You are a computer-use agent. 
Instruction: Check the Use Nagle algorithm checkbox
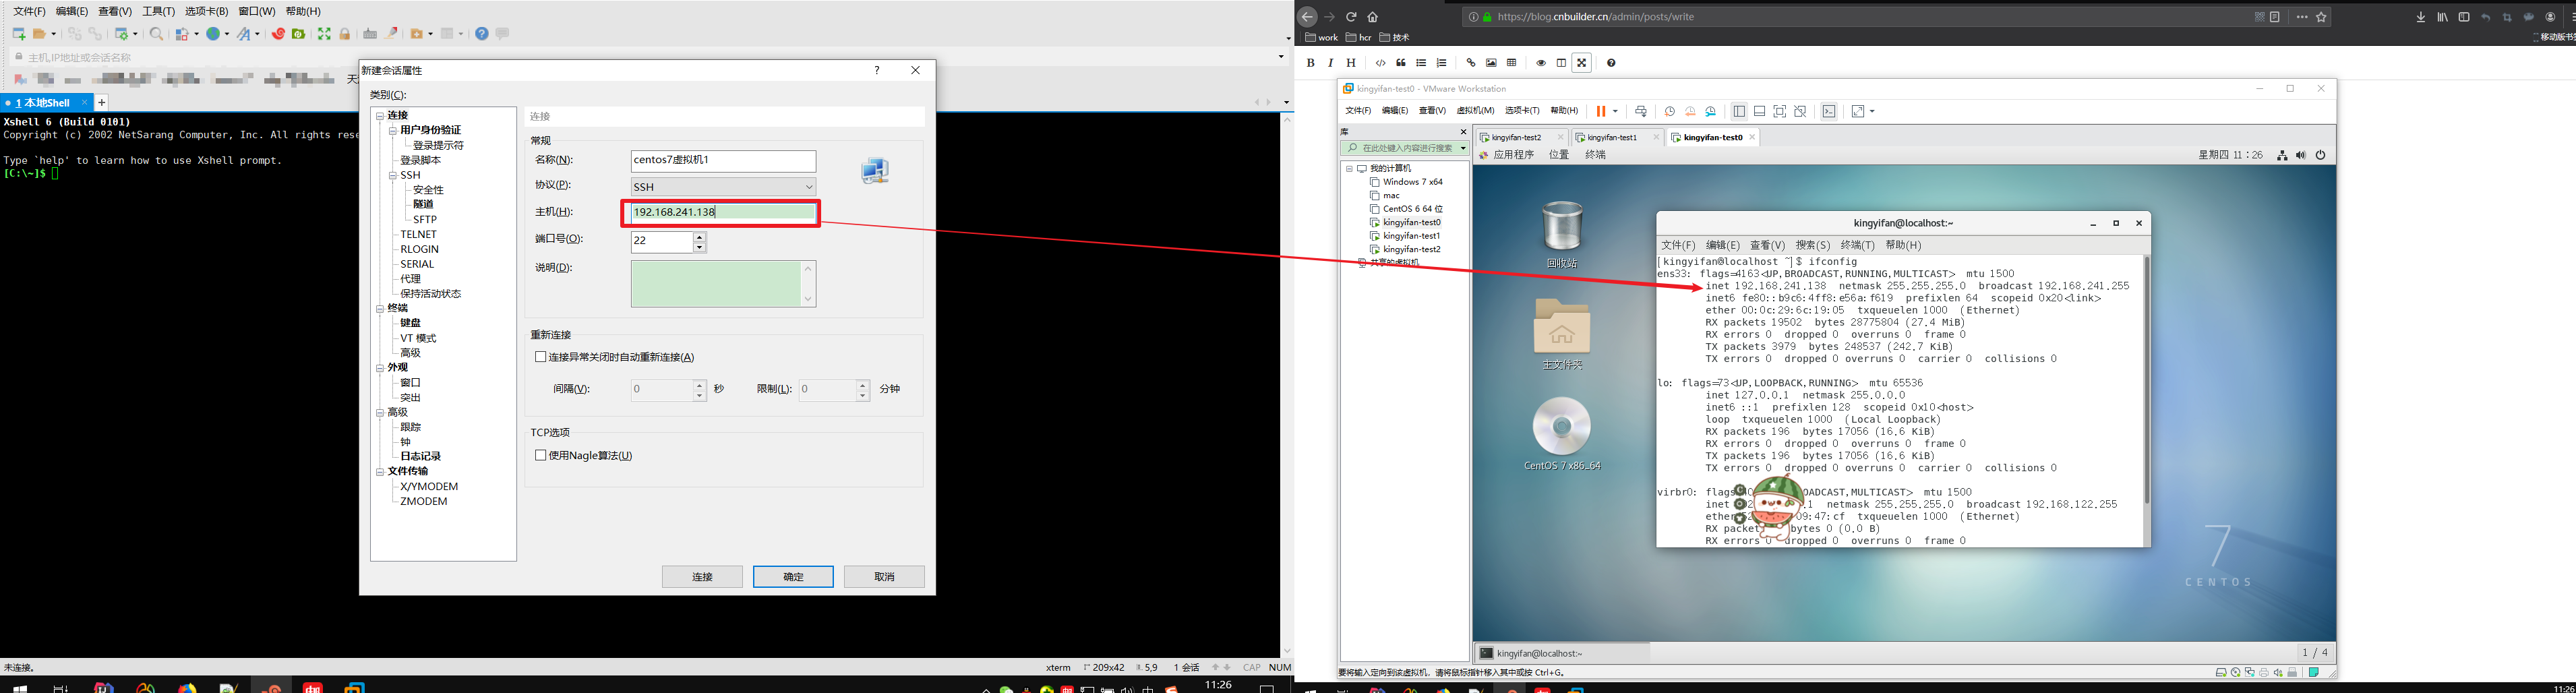(x=541, y=455)
